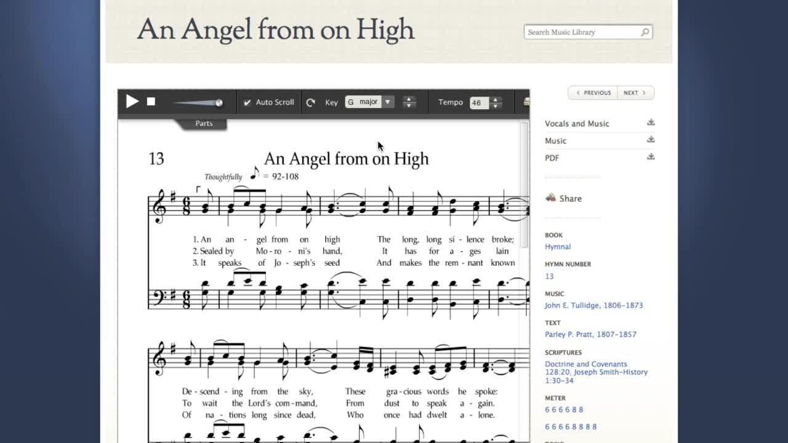Click the sheet music vertical scrollbar

525,185
